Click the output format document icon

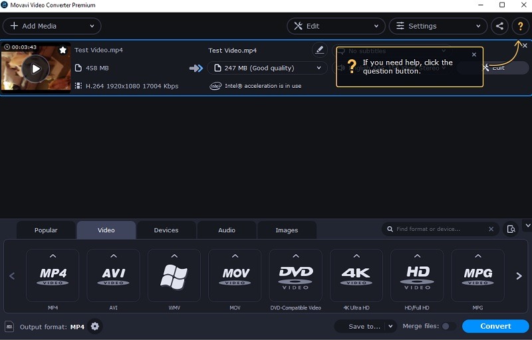coord(9,327)
